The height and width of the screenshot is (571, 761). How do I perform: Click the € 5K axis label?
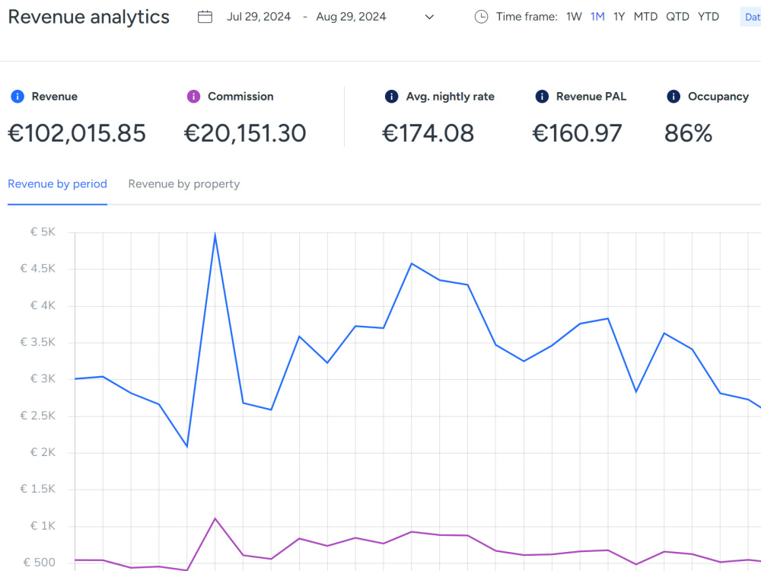click(x=43, y=232)
